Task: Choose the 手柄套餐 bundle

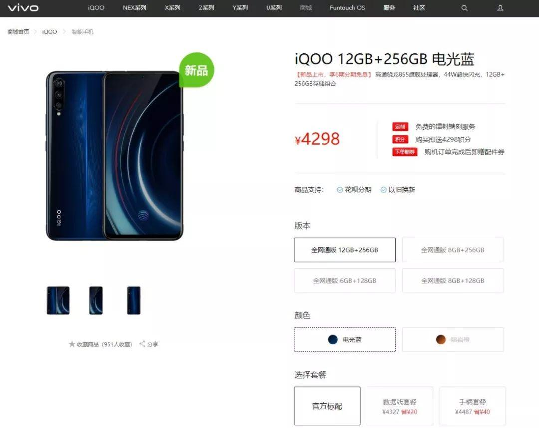Action: (x=472, y=406)
